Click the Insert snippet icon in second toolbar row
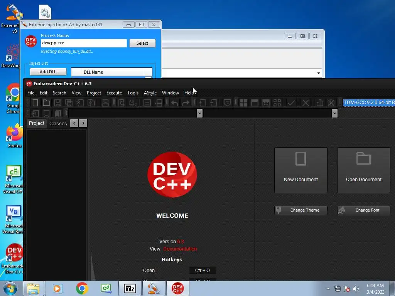The height and width of the screenshot is (296, 395). click(x=35, y=113)
